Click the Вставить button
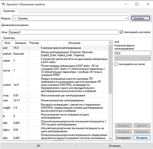Image resolution: width=153 pixels, height=149 pixels. click(142, 138)
